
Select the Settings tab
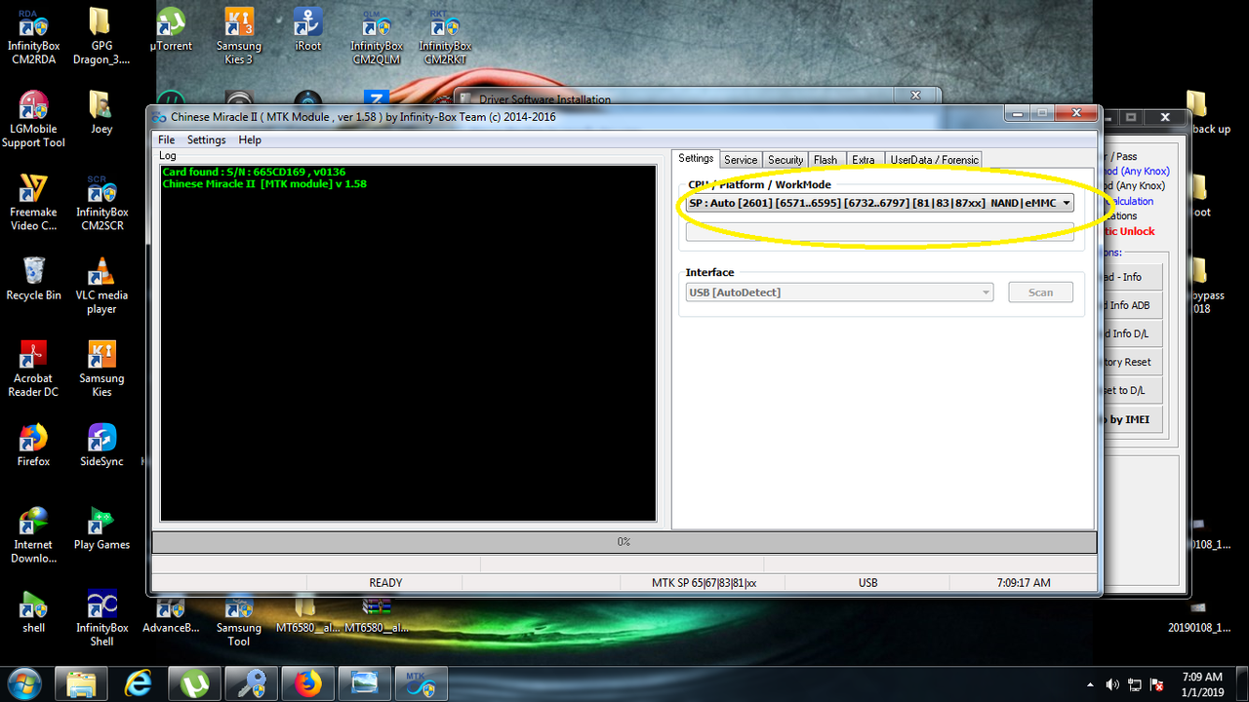[696, 159]
